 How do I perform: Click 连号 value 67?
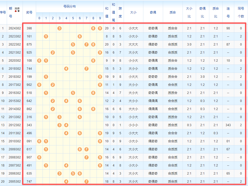(x=228, y=149)
